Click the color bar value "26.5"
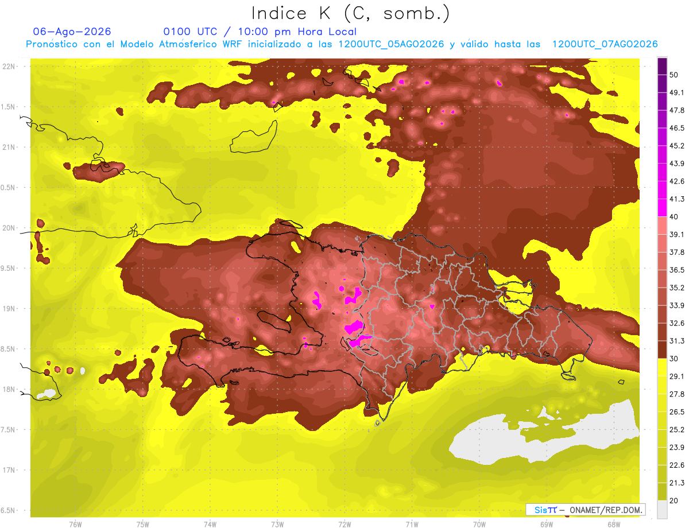The width and height of the screenshot is (689, 532). [676, 412]
